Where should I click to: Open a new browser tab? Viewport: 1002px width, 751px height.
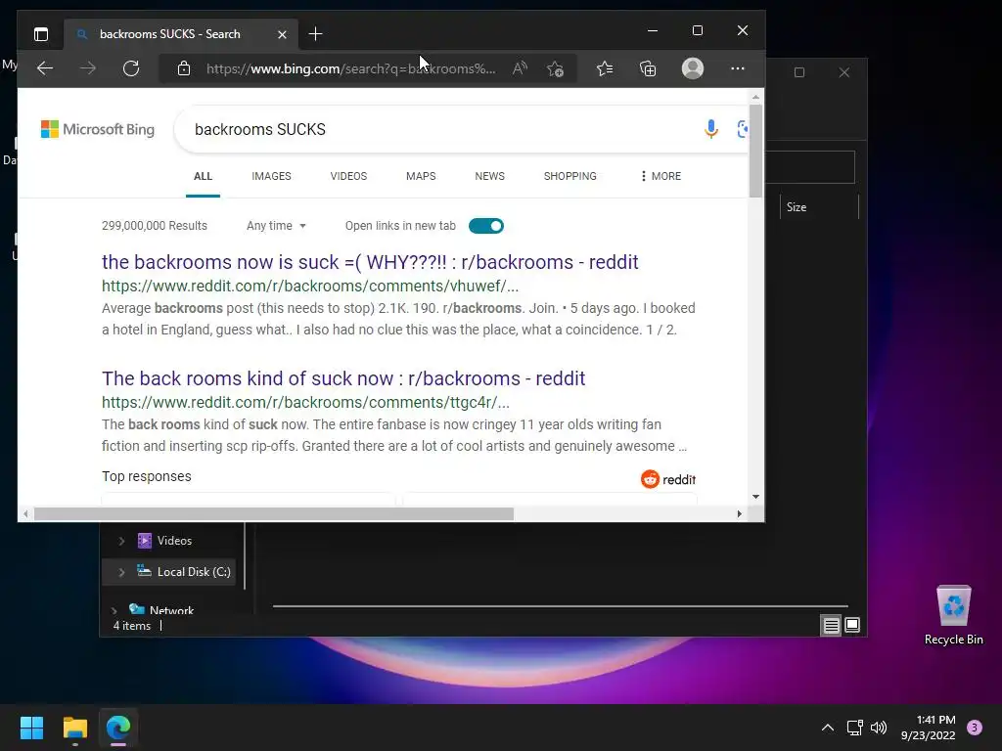click(x=315, y=34)
